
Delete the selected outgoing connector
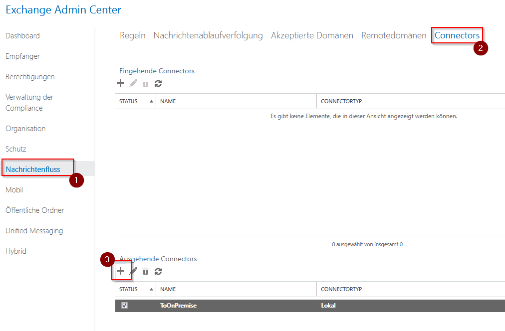click(146, 271)
